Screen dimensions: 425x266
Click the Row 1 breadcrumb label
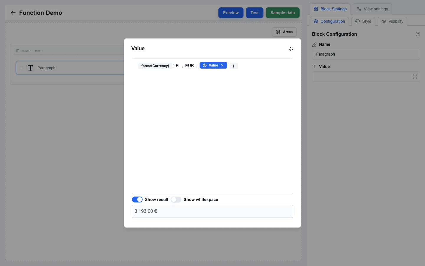(x=39, y=51)
